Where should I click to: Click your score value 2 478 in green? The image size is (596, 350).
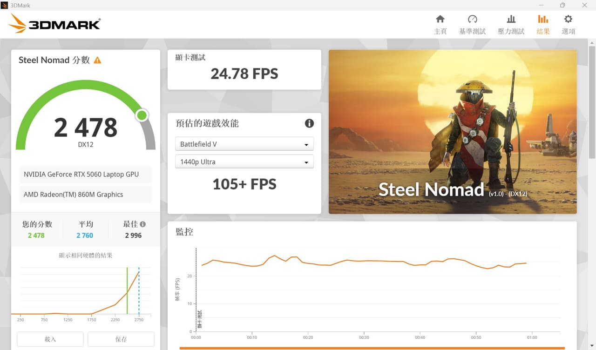click(36, 236)
